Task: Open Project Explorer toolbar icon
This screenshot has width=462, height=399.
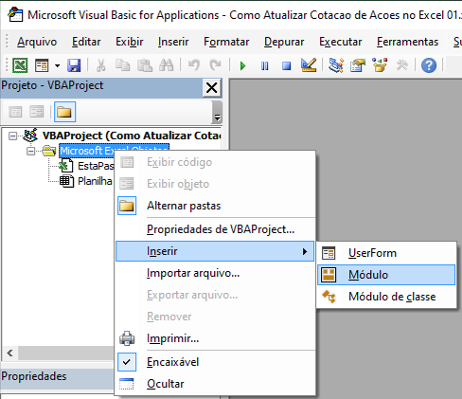Action: point(336,65)
